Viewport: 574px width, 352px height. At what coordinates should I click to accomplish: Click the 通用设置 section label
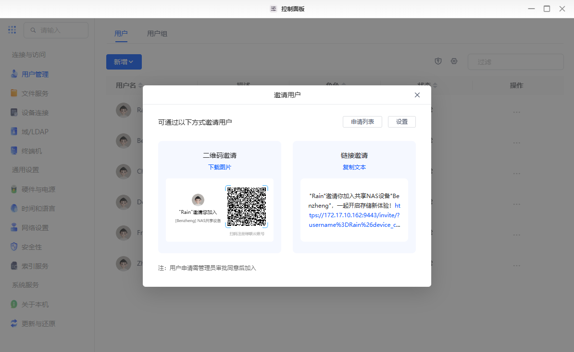click(x=25, y=170)
